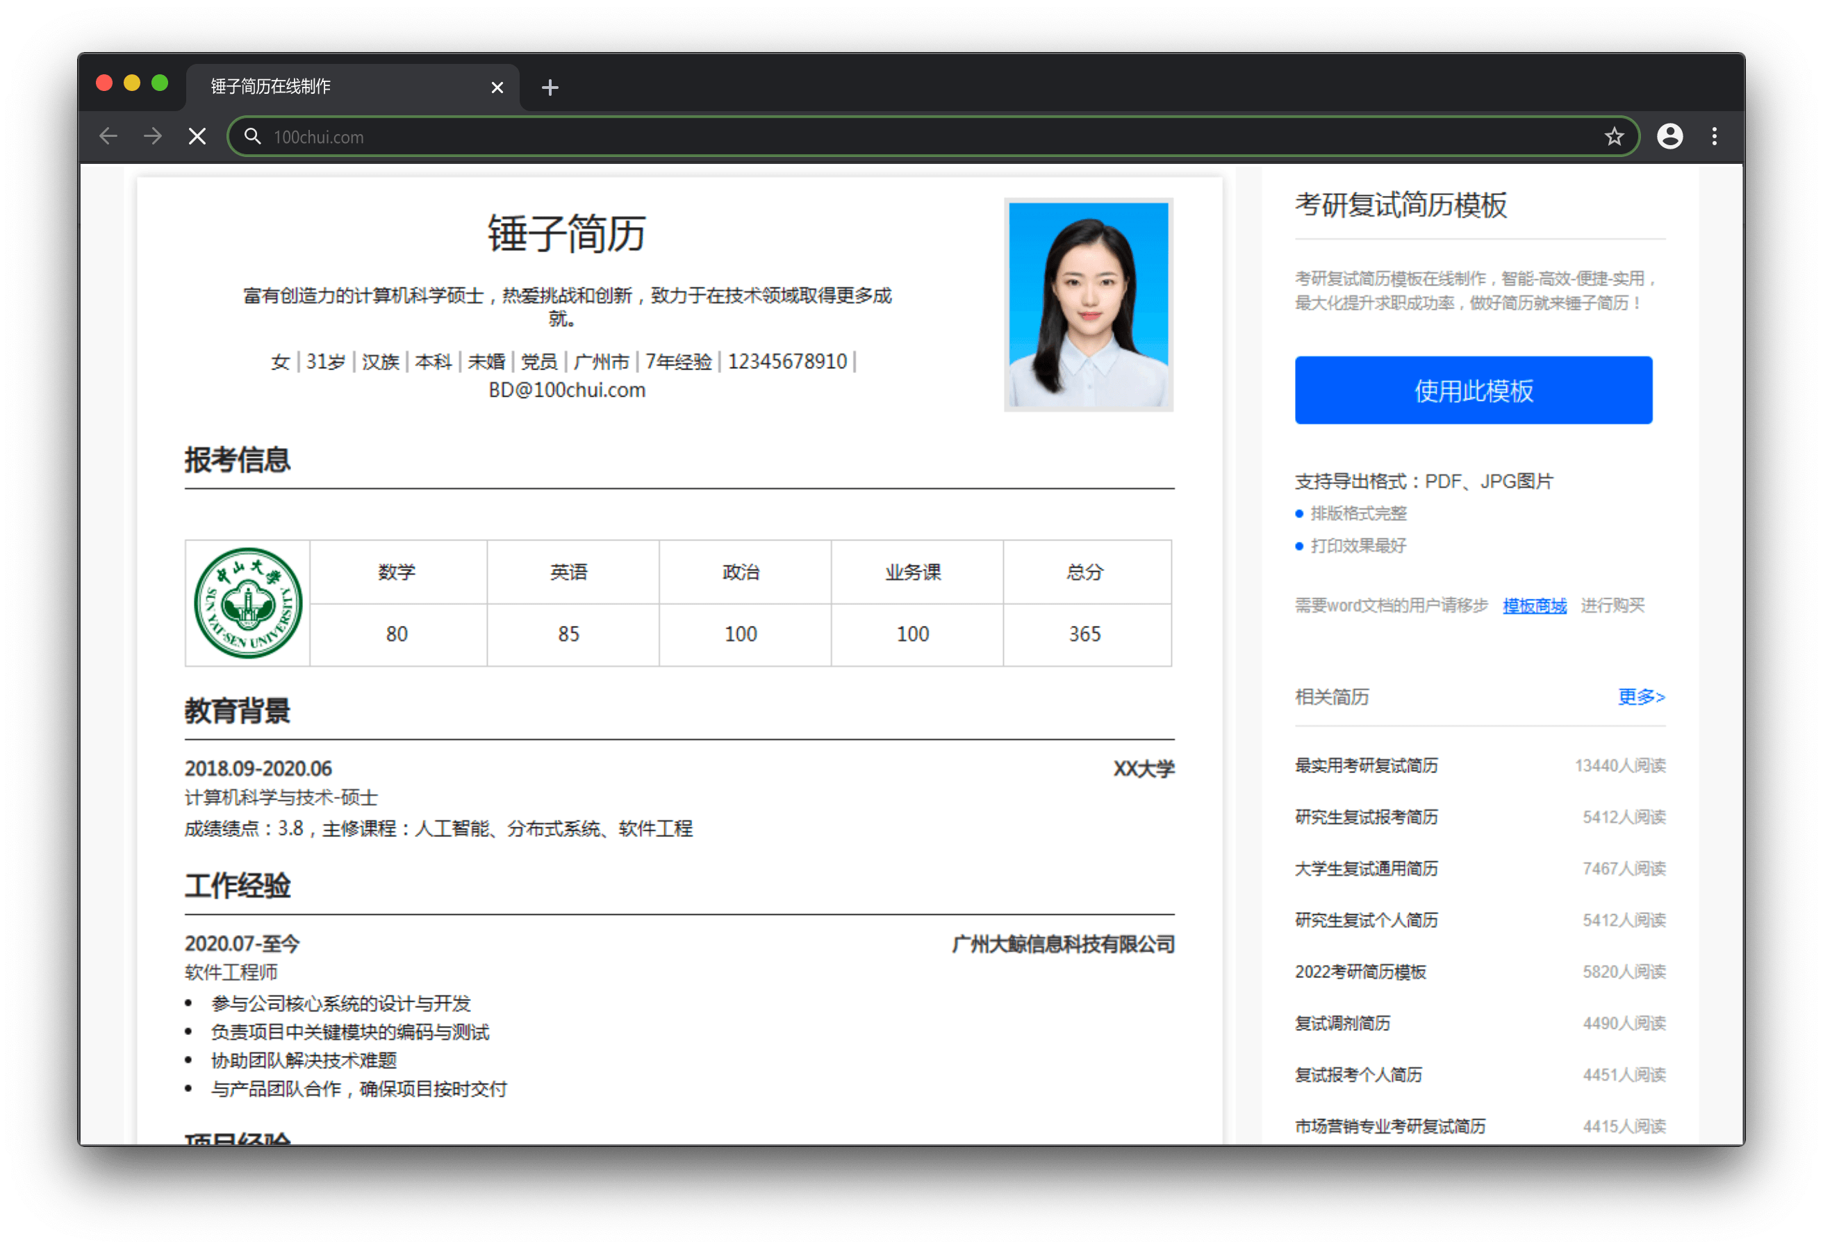The height and width of the screenshot is (1249, 1823).
Task: Open 最实用考研复试简历
Action: point(1366,765)
